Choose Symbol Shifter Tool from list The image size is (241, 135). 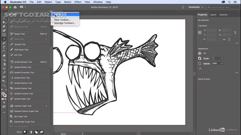(x=28, y=67)
